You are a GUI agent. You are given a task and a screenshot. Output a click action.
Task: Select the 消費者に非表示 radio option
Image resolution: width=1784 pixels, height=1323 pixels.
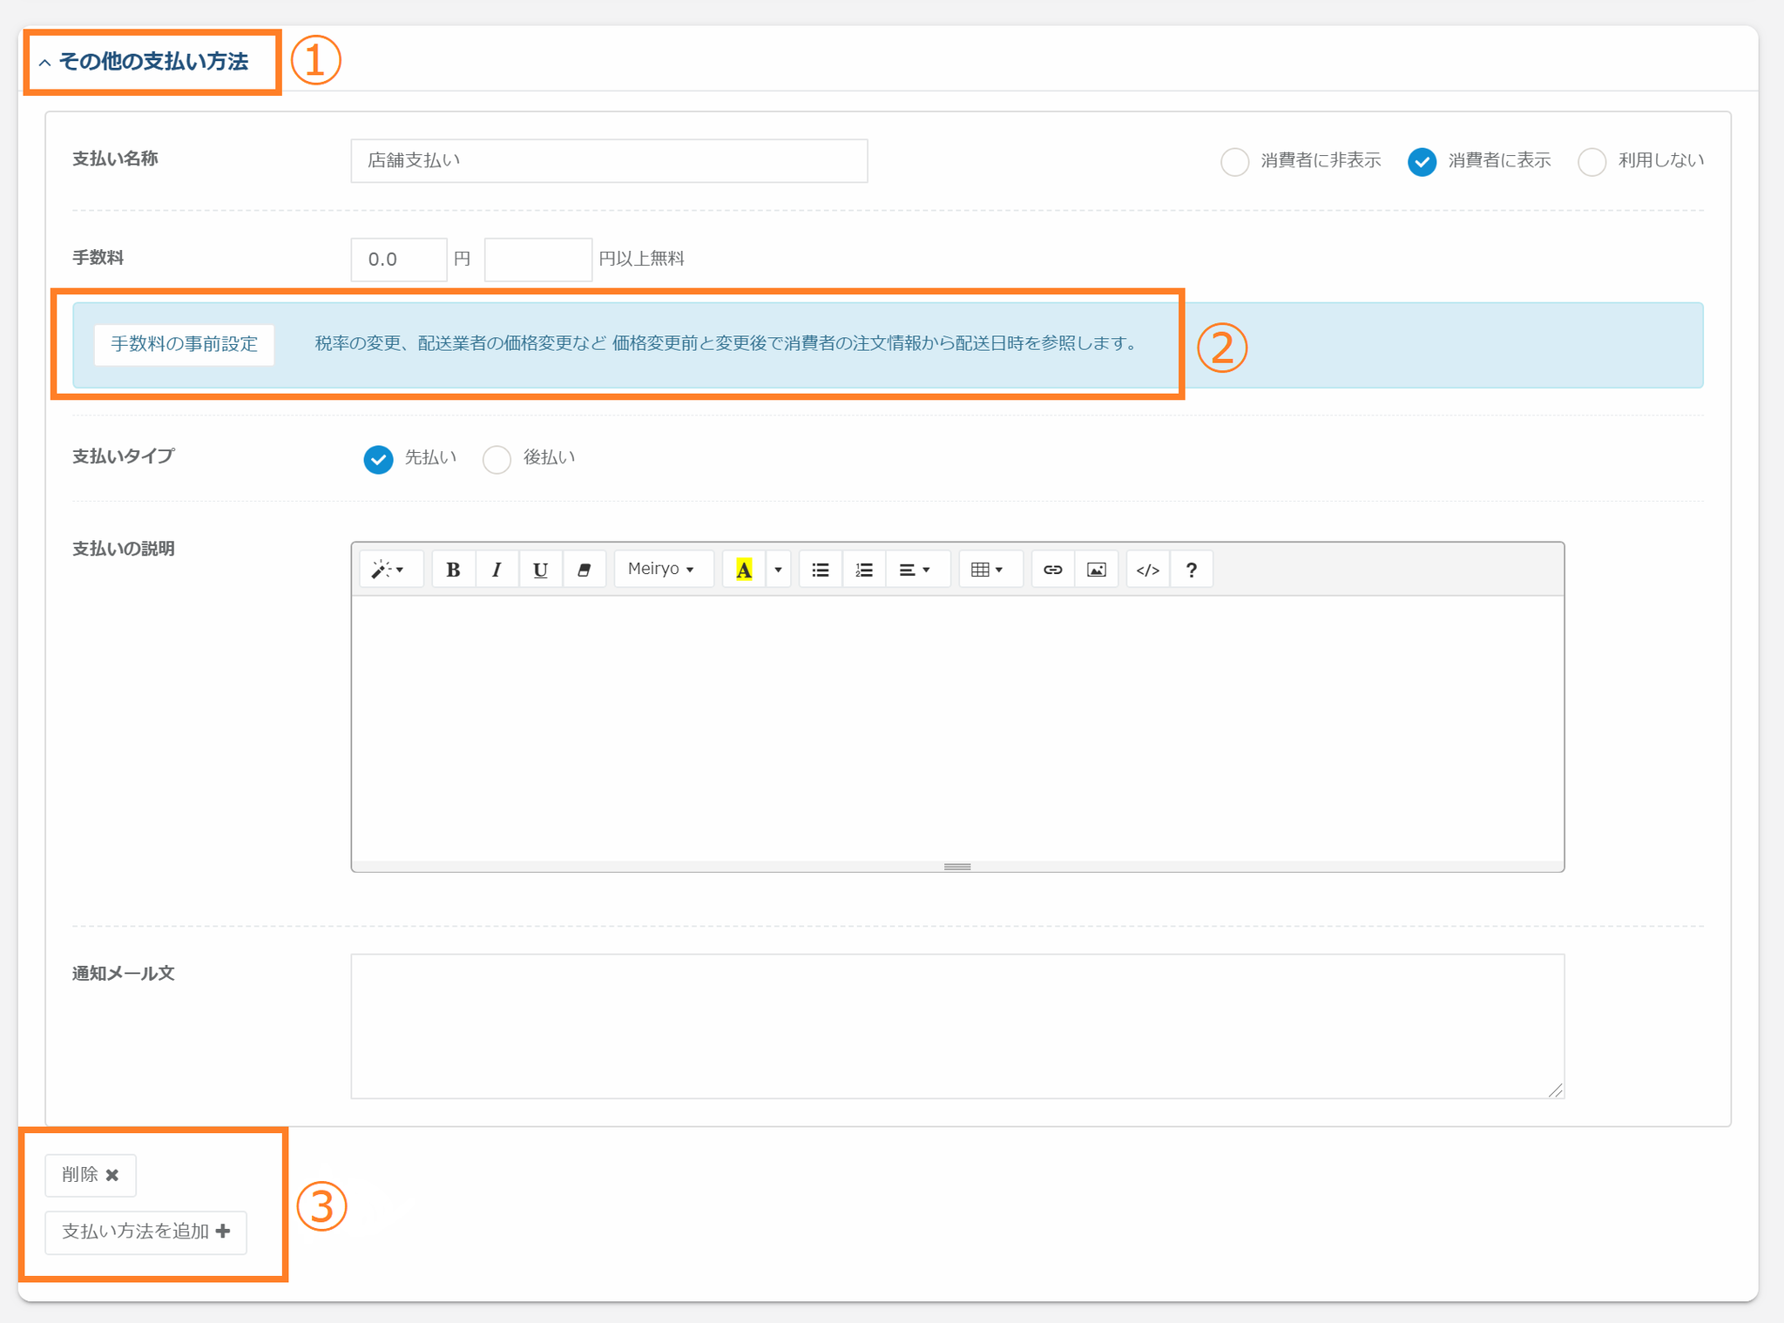pos(1234,162)
